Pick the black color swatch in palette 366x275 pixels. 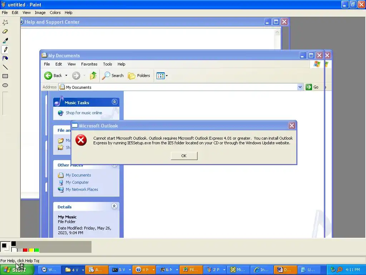[14, 243]
